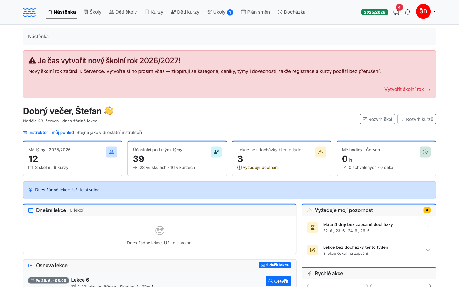
Task: Click the clock icon in Mé hodiny card
Action: [x=425, y=152]
